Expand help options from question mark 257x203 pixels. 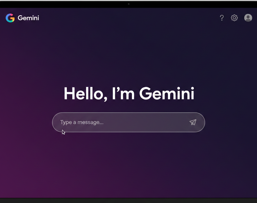pyautogui.click(x=222, y=18)
